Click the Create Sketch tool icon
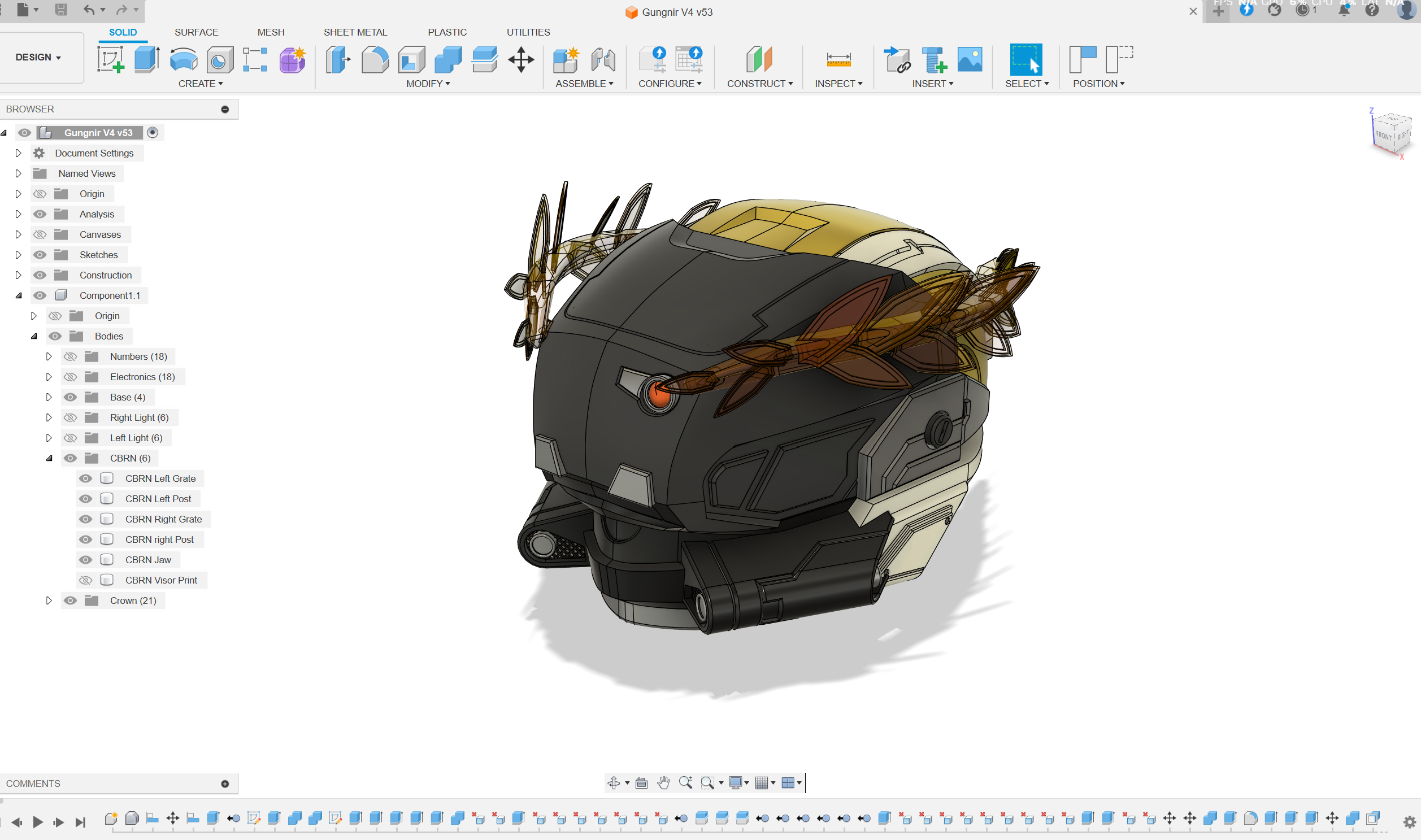1421x840 pixels. point(110,59)
